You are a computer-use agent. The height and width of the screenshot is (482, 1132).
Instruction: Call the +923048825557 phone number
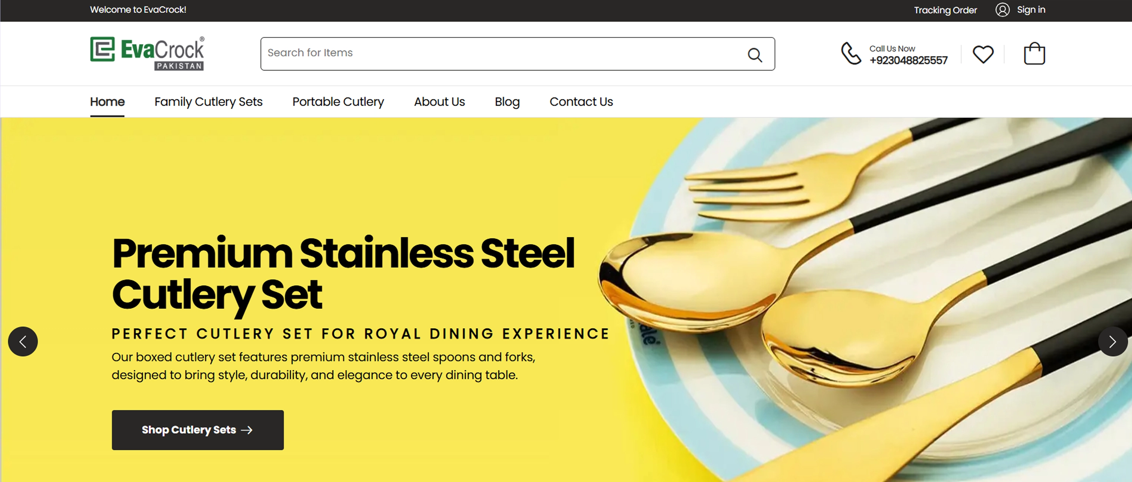pos(908,61)
